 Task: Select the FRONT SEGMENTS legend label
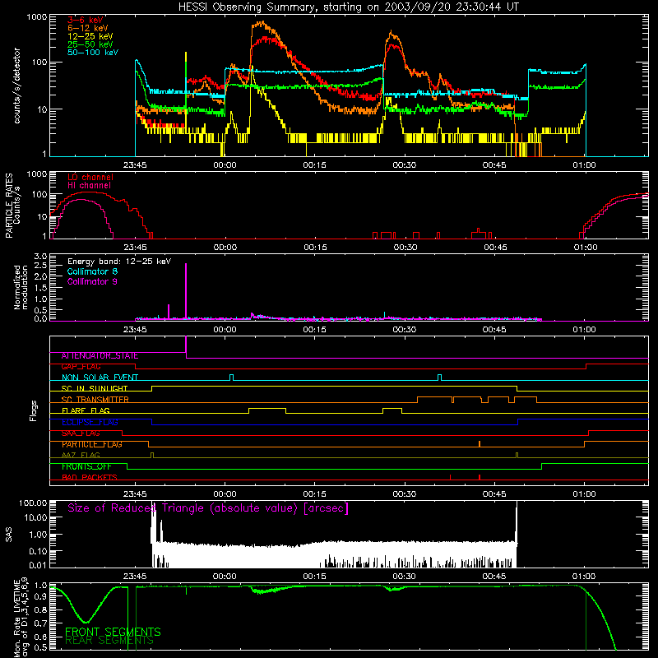(x=113, y=632)
